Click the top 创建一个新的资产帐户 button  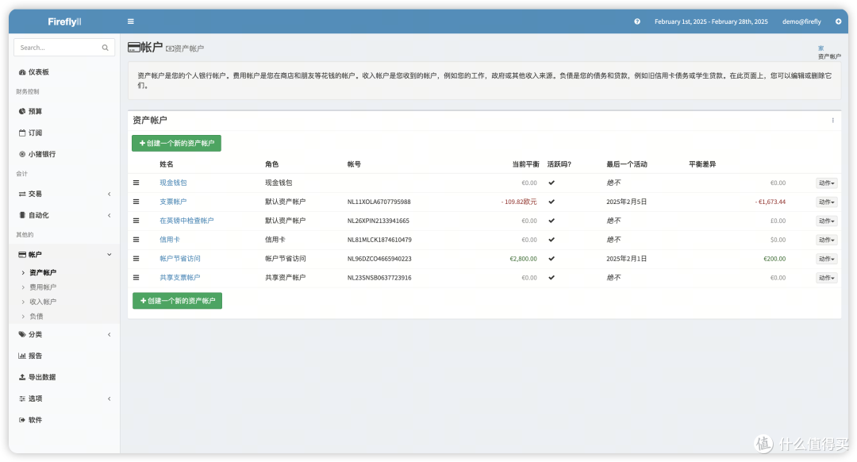click(176, 143)
